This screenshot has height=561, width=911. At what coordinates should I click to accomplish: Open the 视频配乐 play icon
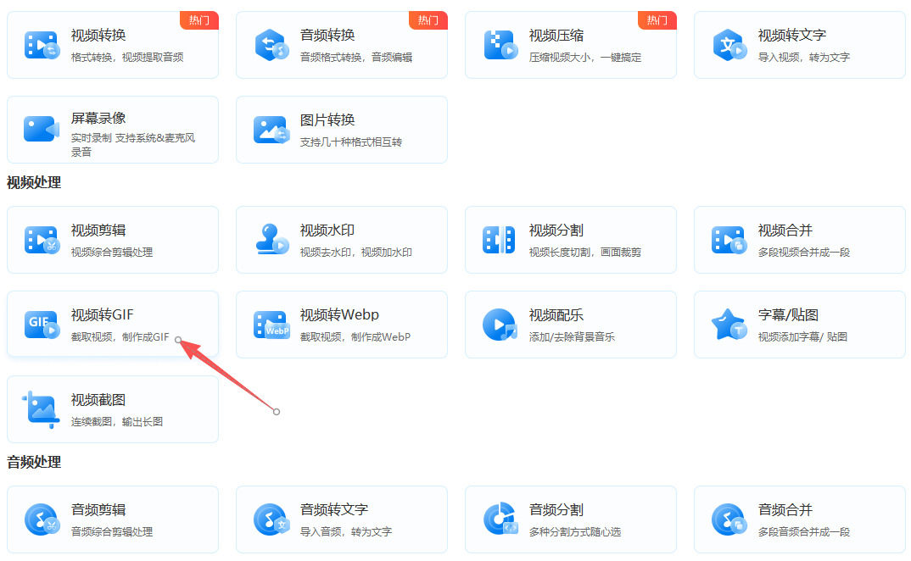pyautogui.click(x=500, y=325)
